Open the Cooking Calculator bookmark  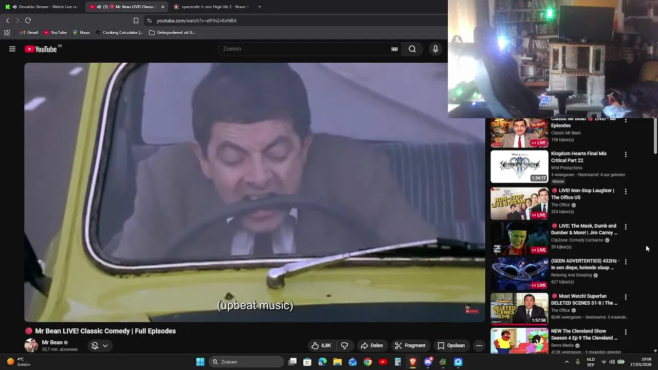[x=119, y=32]
